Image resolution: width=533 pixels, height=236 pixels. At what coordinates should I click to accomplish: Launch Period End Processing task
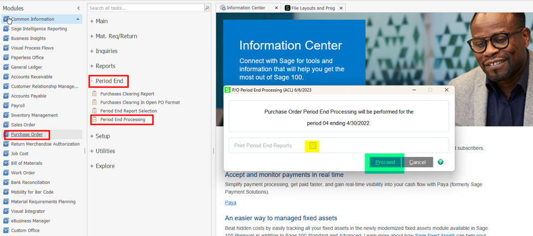pos(123,119)
